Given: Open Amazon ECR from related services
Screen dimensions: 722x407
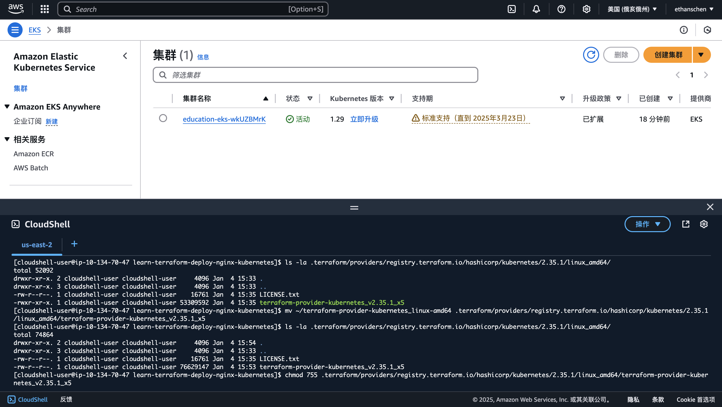Looking at the screenshot, I should tap(34, 154).
